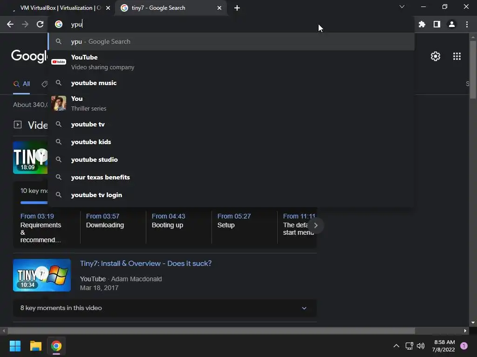Choose the 'You' thriller series suggestion
Image resolution: width=477 pixels, height=357 pixels.
[x=231, y=103]
